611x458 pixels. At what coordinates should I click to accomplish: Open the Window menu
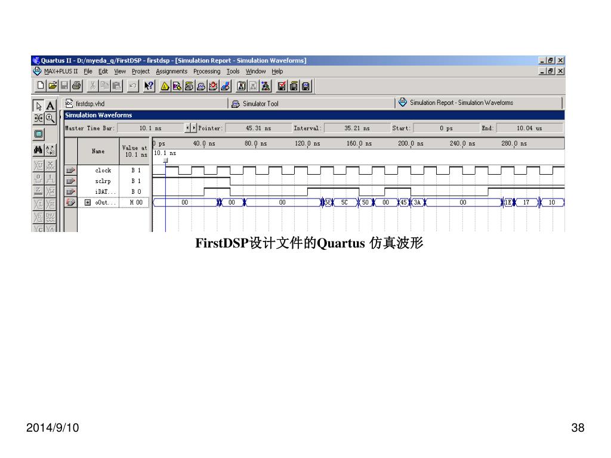255,72
